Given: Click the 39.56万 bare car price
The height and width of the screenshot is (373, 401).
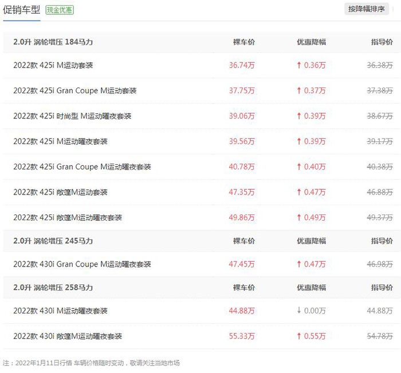Looking at the screenshot, I should 242,141.
